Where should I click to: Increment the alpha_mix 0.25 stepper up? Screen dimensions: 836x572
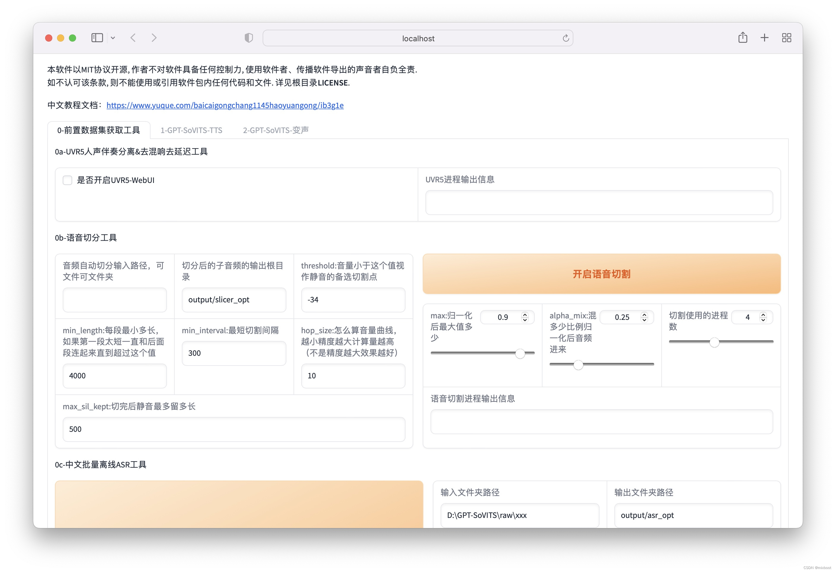click(644, 314)
